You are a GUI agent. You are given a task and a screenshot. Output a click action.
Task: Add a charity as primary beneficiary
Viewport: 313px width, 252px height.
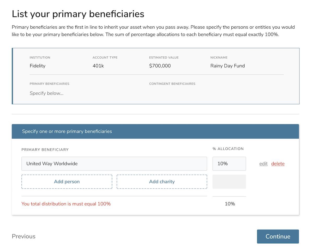point(162,181)
